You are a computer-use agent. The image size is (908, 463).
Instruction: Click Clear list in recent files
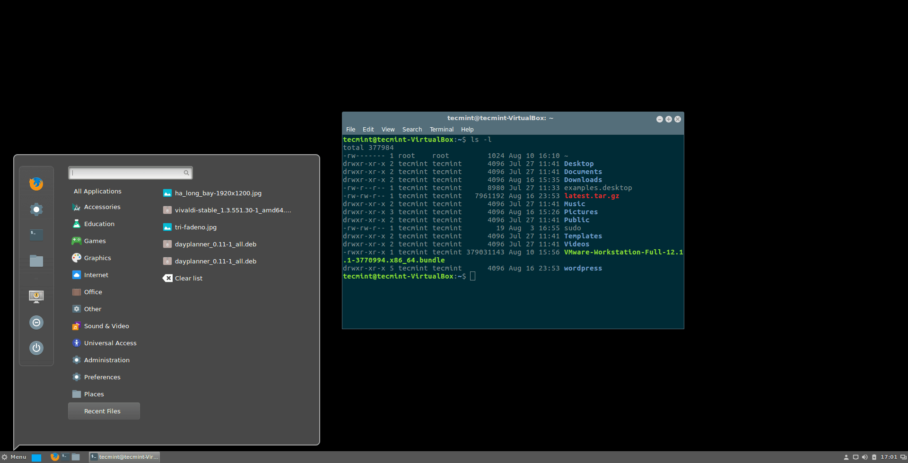click(188, 278)
